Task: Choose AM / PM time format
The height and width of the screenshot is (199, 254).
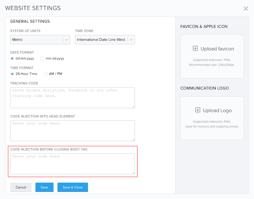Action: tap(46, 74)
